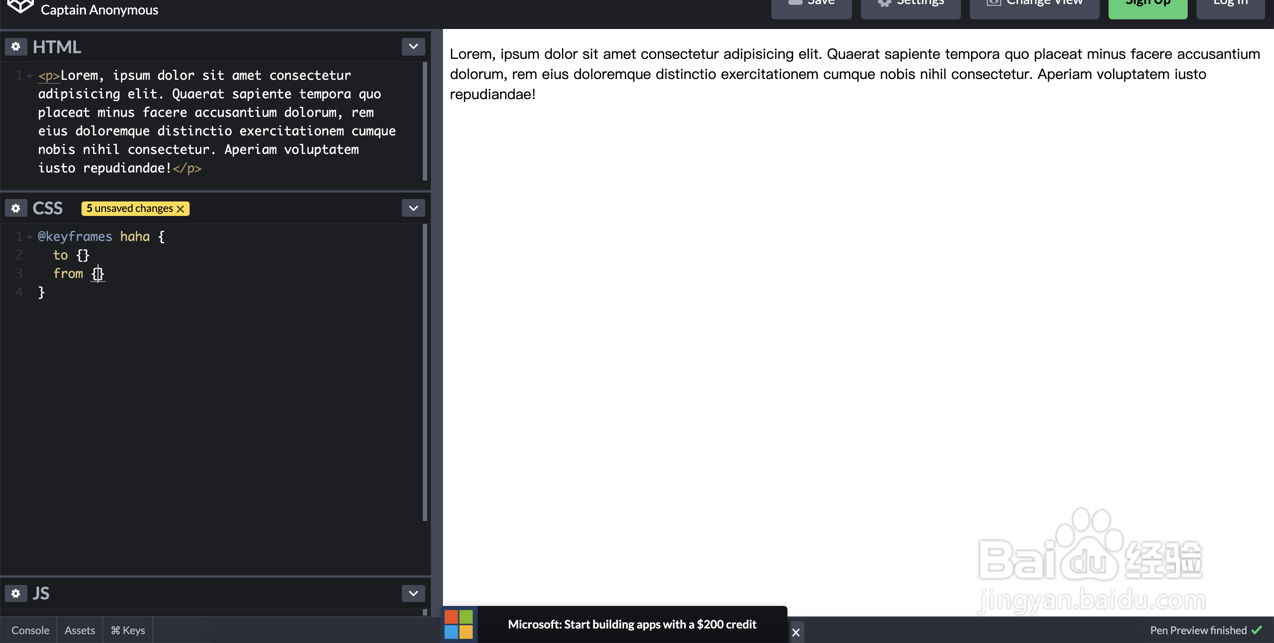Screen dimensions: 1274x643
Task: Click the CodePen logo icon
Action: click(x=20, y=7)
